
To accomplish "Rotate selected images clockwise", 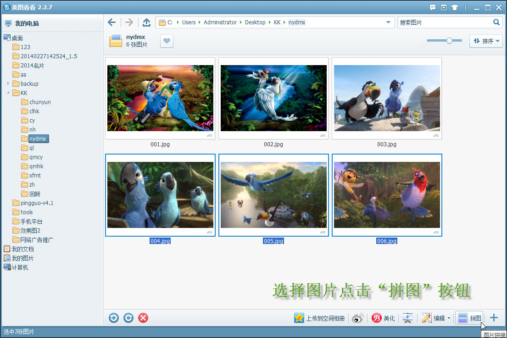I will click(128, 318).
